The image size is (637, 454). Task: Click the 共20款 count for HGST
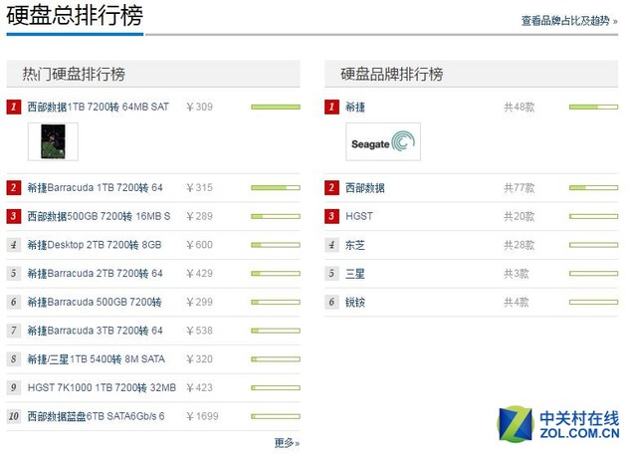[520, 216]
